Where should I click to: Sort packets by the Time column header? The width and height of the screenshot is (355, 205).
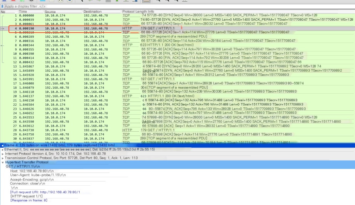pyautogui.click(x=23, y=12)
